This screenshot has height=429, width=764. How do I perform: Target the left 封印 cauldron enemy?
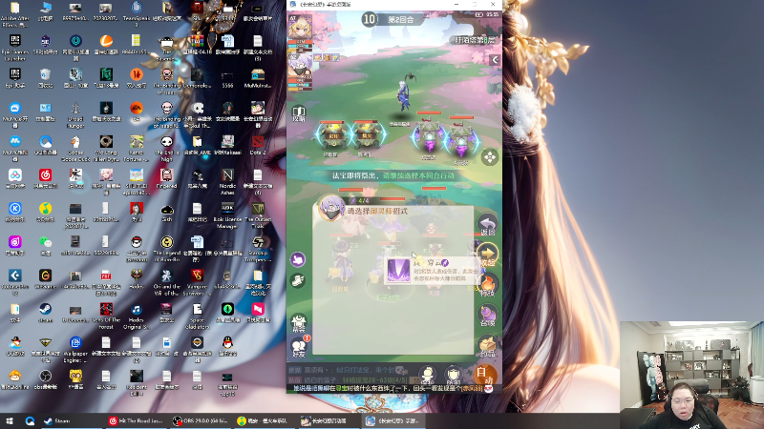coord(332,135)
